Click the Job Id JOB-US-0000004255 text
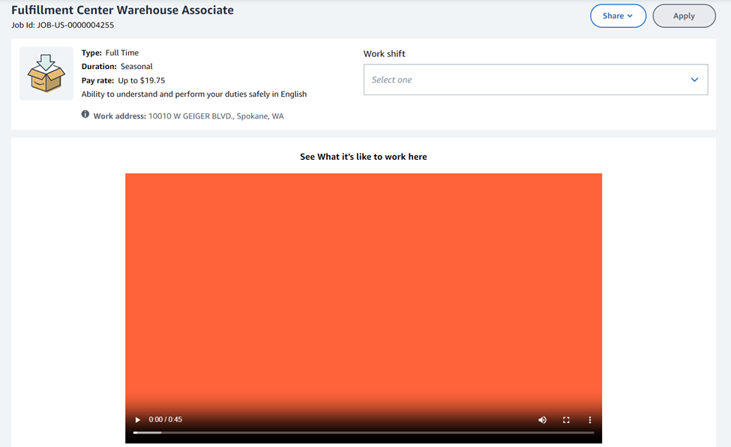The height and width of the screenshot is (447, 731). click(62, 25)
